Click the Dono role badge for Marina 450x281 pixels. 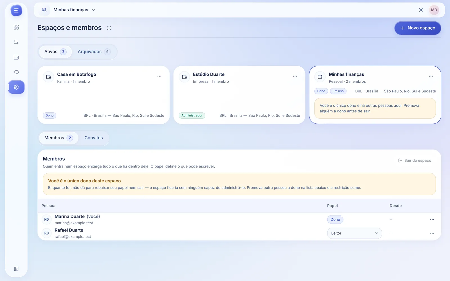(x=335, y=219)
